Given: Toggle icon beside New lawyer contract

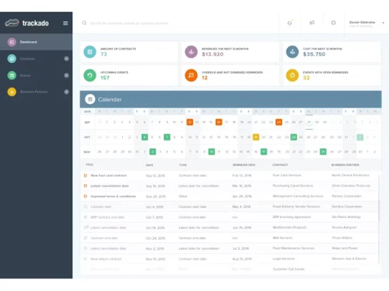Looking at the screenshot, I should click(x=86, y=258).
